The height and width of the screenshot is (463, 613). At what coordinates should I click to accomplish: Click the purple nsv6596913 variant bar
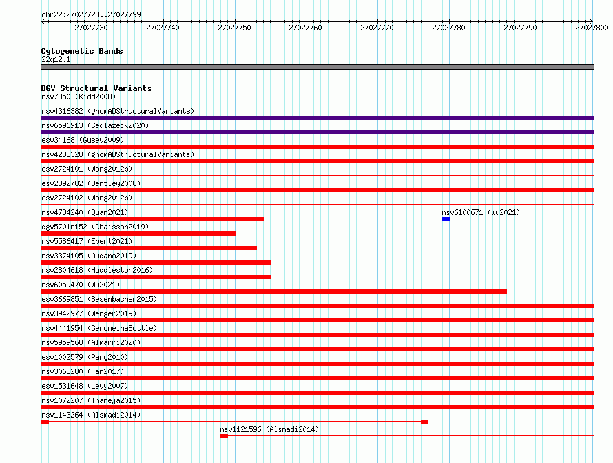click(x=317, y=132)
